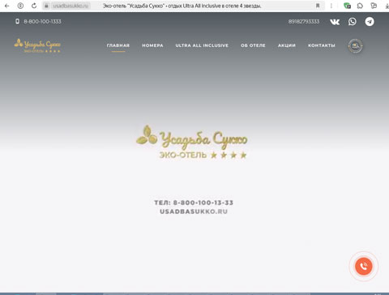The image size is (389, 295).
Task: Click USADBASUKKO.RU text in banner
Action: click(194, 212)
